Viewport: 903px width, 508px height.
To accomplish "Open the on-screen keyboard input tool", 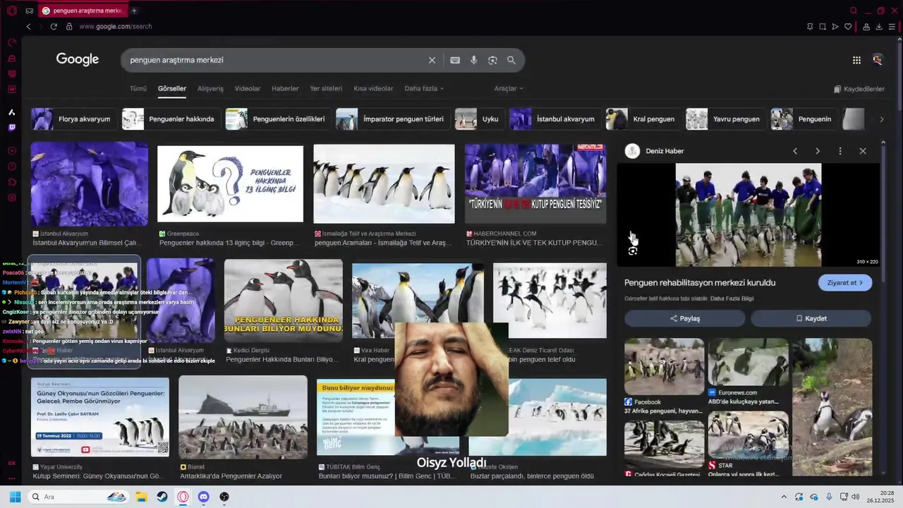I will (455, 60).
